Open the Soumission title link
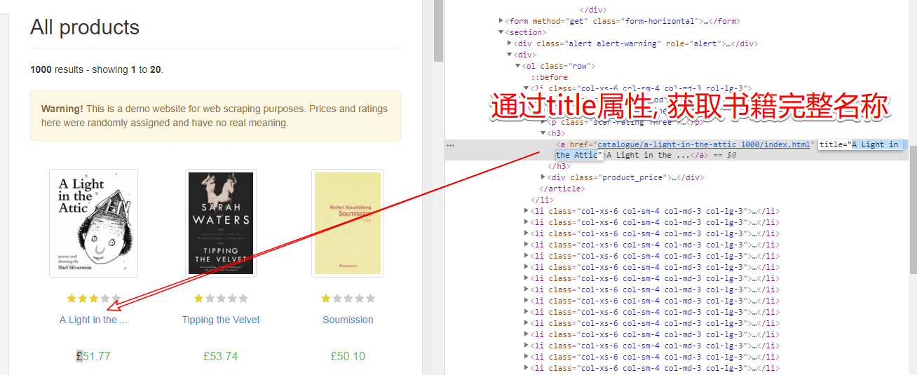Image resolution: width=917 pixels, height=375 pixels. point(348,320)
